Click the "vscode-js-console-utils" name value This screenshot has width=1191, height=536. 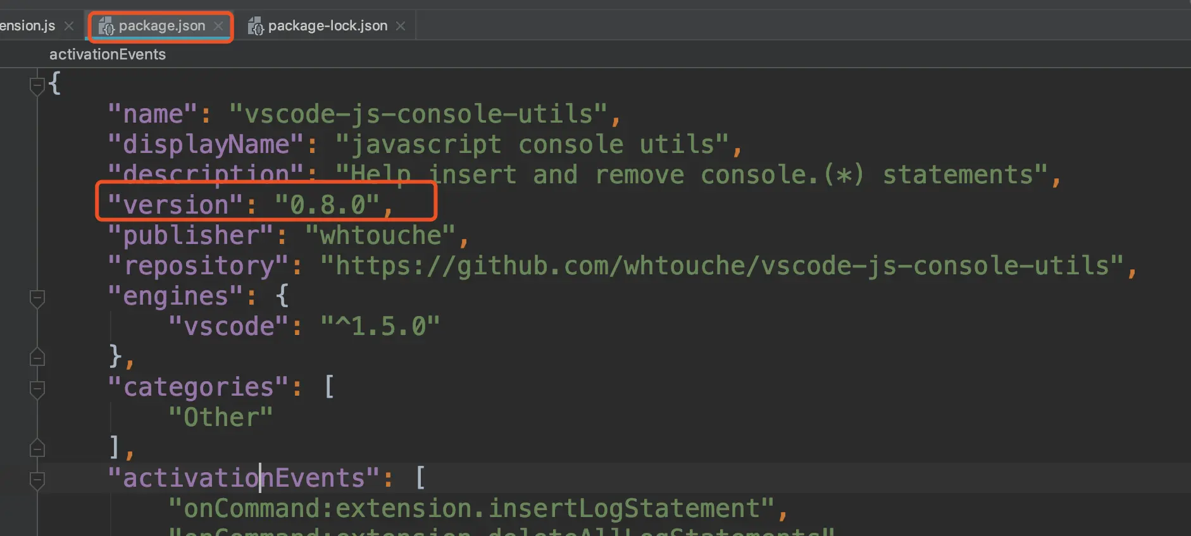(x=418, y=114)
